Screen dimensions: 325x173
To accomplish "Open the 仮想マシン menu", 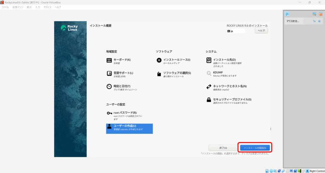I will click(18, 7).
